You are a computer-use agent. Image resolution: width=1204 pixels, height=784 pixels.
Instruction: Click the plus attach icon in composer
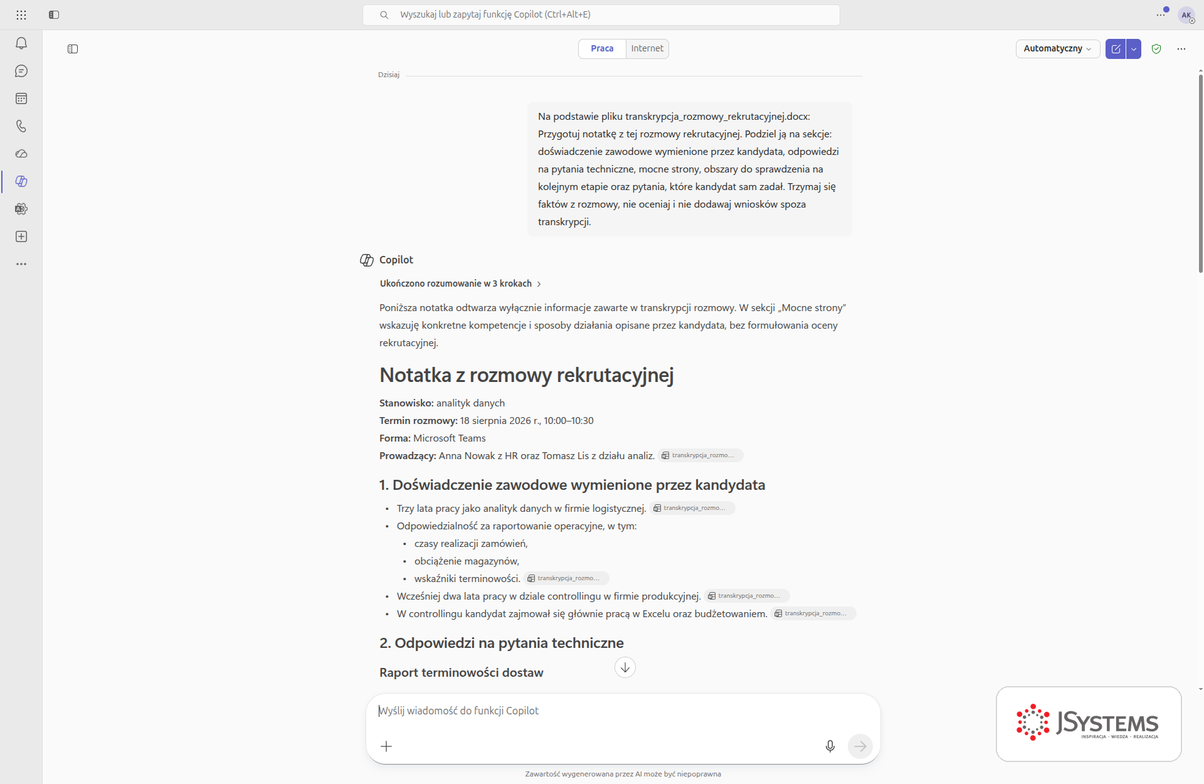click(386, 746)
